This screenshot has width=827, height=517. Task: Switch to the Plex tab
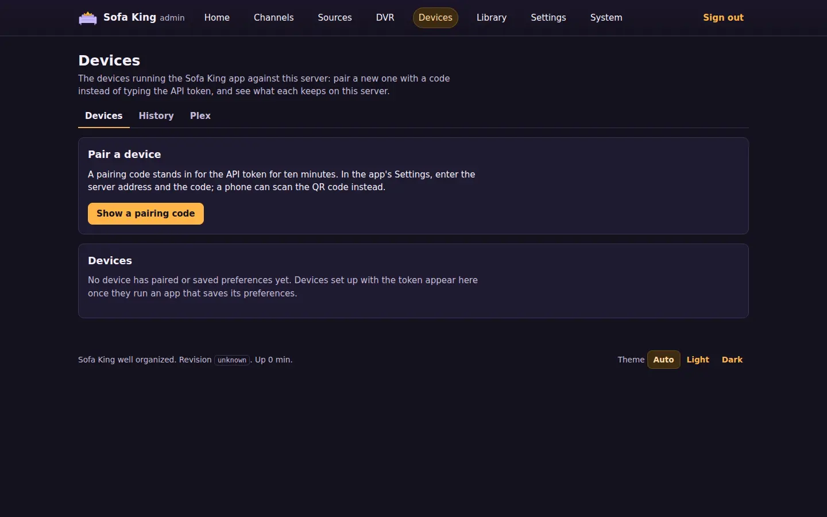[200, 116]
